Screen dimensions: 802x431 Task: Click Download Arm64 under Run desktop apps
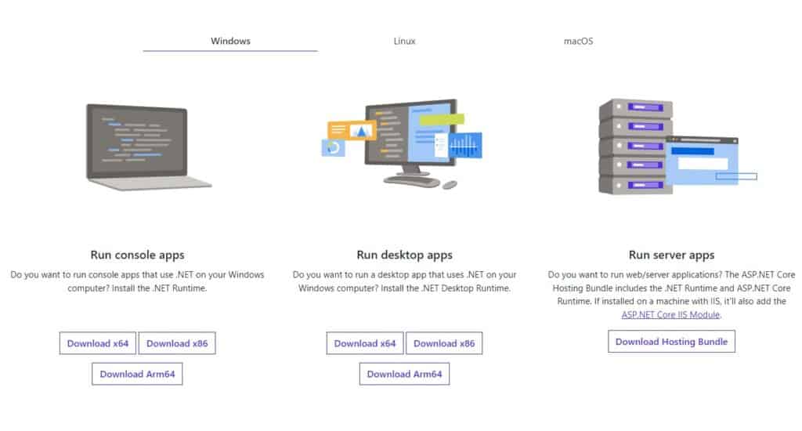404,374
